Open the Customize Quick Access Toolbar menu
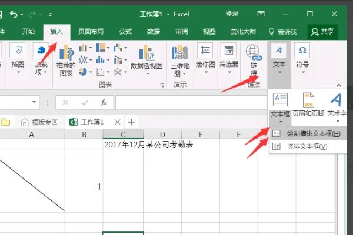The image size is (353, 235). click(x=51, y=15)
